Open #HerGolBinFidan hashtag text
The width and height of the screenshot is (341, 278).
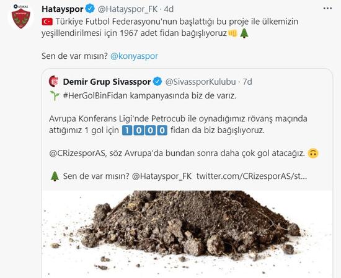[x=95, y=95]
